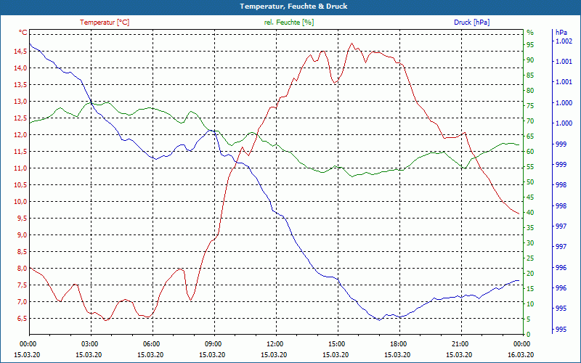Click the "9,5" temperature axis value
The width and height of the screenshot is (581, 363).
22,219
